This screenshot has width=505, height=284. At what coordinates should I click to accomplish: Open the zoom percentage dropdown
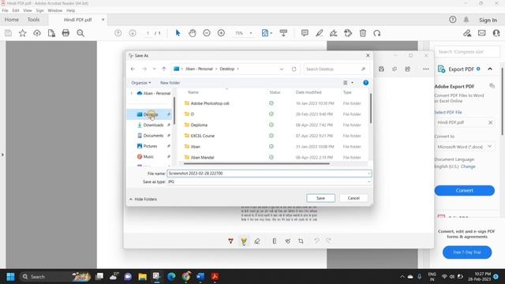coord(251,33)
